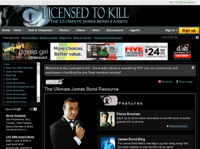Viewport: 200px width, 149px height.
Task: Click the wetpaint gossip girl banner
Action: click(25, 51)
